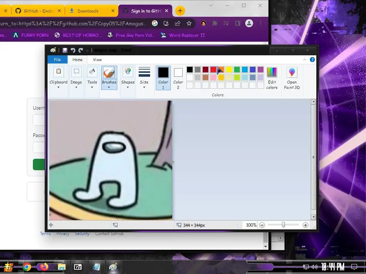Pick the green color swatch

pos(237,70)
